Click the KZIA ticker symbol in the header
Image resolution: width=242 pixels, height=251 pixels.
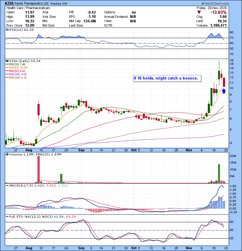pos(9,3)
